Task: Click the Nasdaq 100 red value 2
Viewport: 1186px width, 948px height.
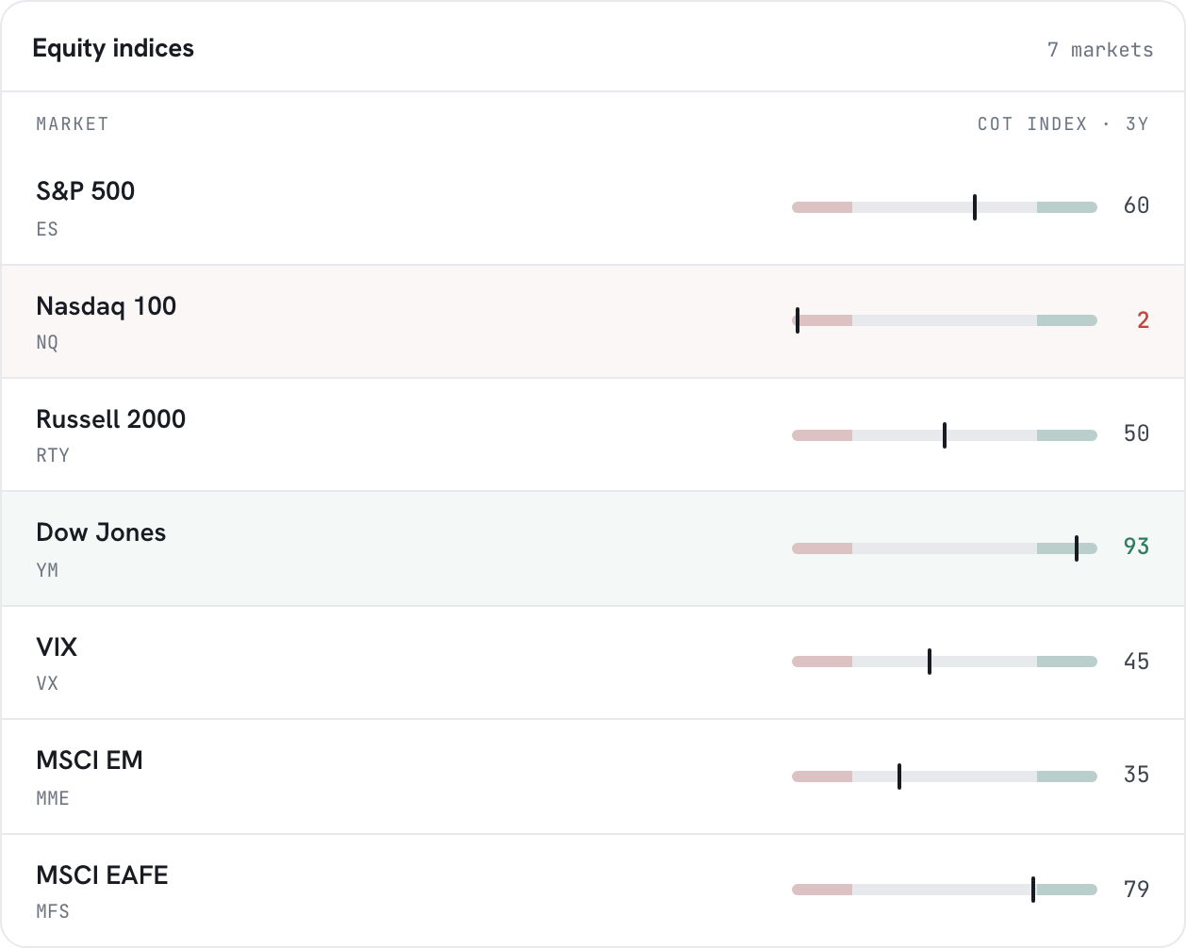Action: [x=1143, y=320]
